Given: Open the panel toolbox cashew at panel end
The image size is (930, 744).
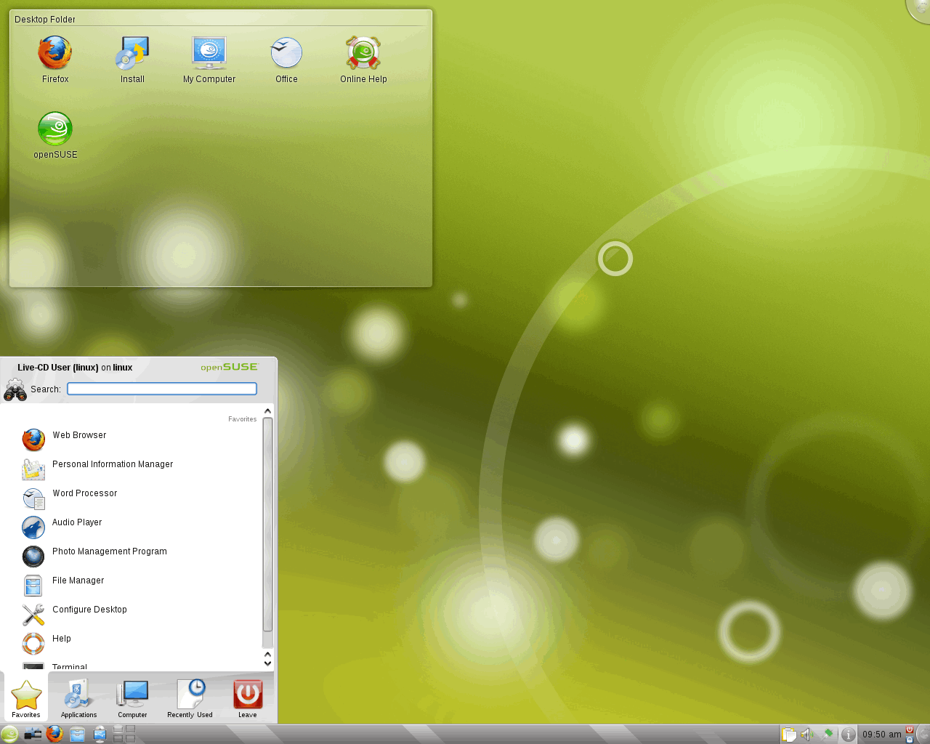Looking at the screenshot, I should coord(923,734).
